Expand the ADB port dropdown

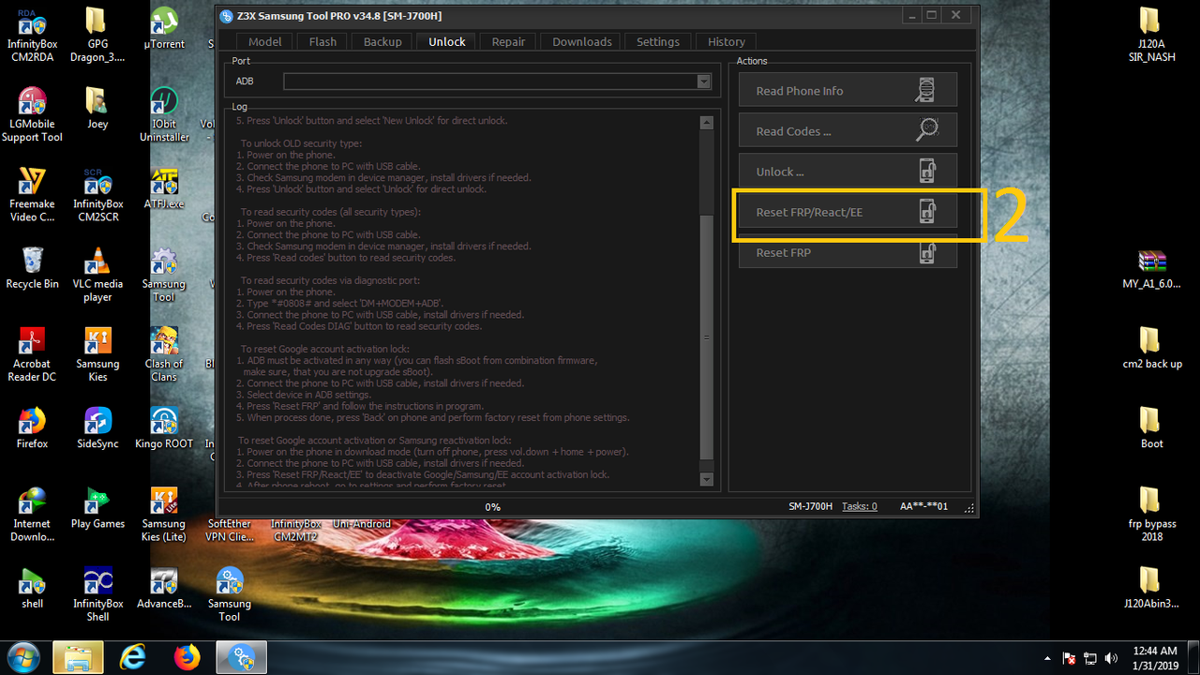704,82
